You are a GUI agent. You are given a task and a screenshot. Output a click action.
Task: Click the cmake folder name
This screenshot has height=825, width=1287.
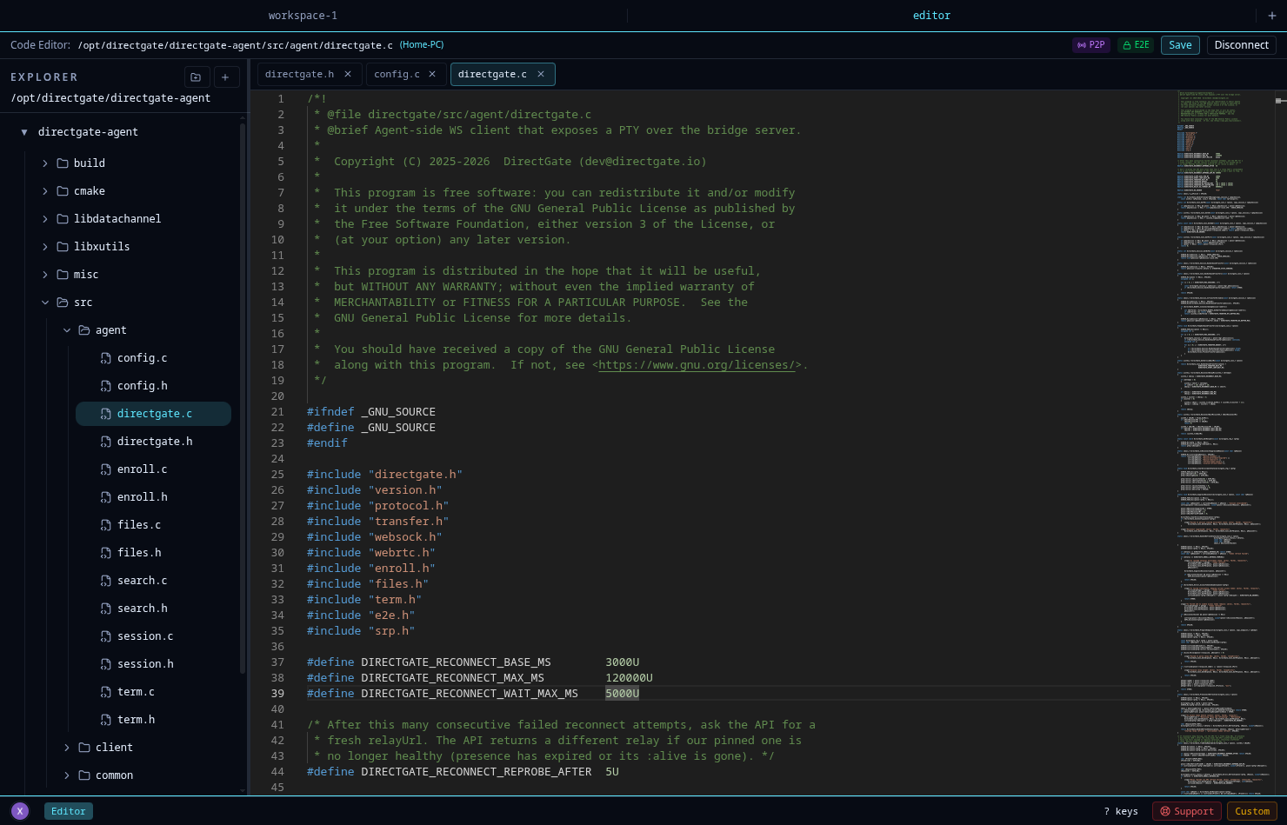point(90,191)
